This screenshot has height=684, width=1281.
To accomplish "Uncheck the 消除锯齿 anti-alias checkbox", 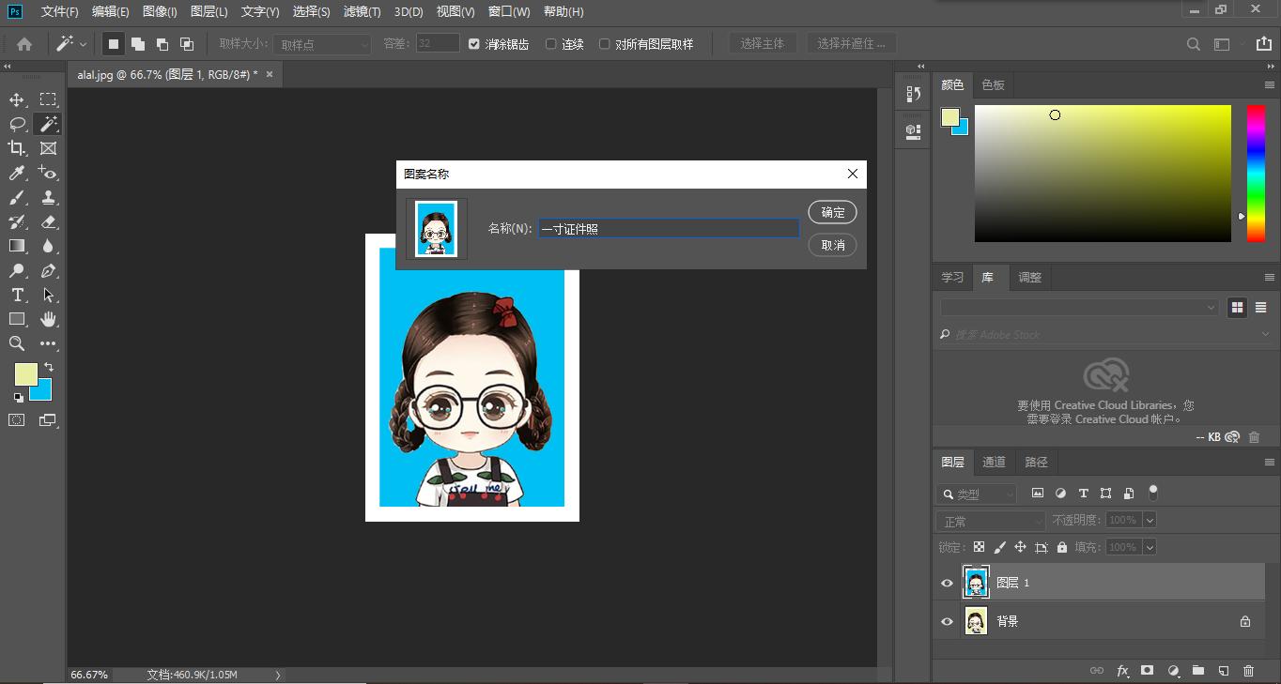I will pos(474,44).
